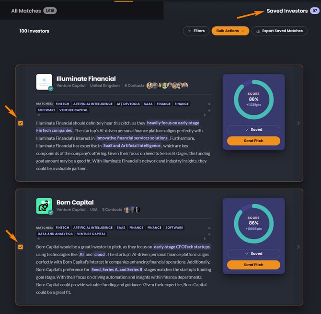Switch to the All Matches tab
Viewport: 321px width, 314px height.
[34, 11]
